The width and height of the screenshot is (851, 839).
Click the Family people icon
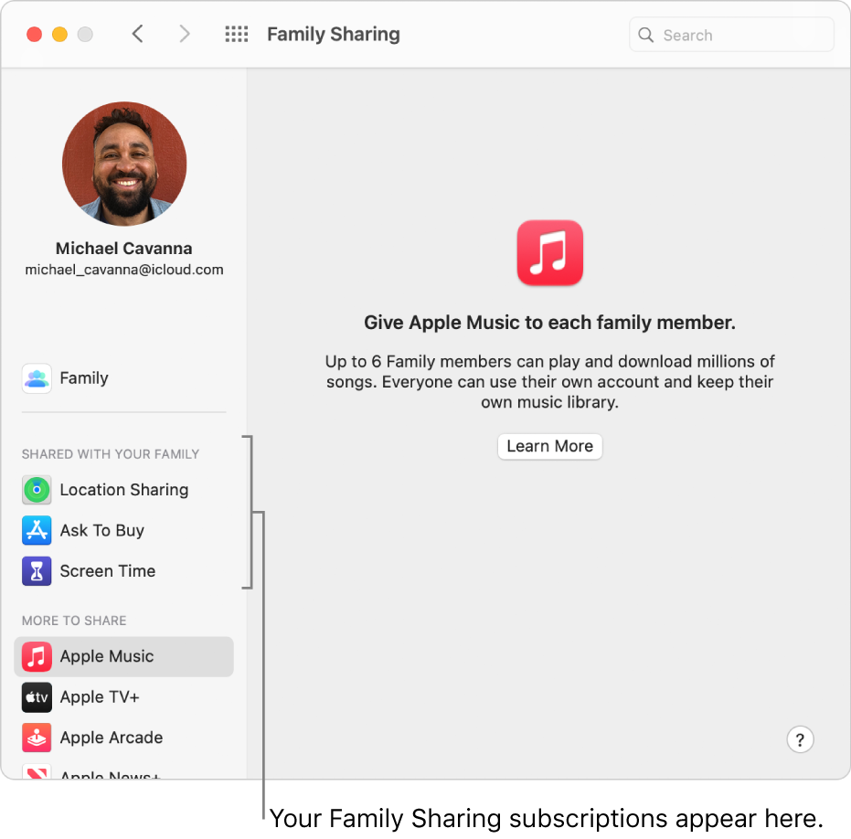[x=37, y=378]
